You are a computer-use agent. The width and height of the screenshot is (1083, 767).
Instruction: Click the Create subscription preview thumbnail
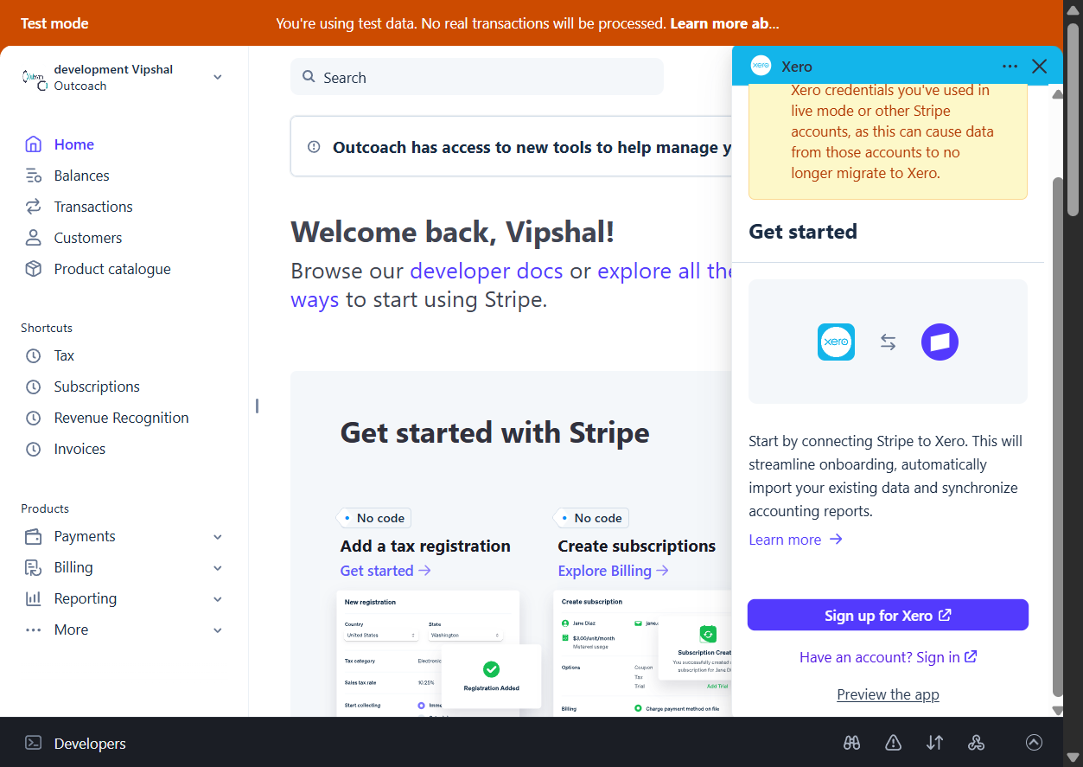click(642, 653)
